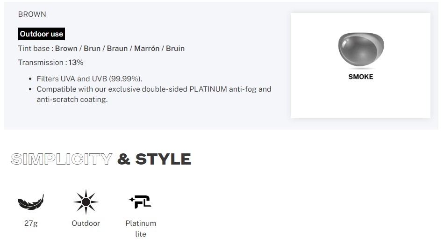The width and height of the screenshot is (444, 245).
Task: Click the SIMPLICITY & STYLE heading
Action: pyautogui.click(x=101, y=159)
